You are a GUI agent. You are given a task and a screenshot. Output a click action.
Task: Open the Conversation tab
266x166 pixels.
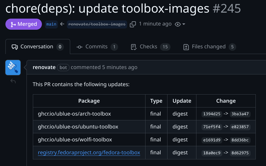coord(38,47)
